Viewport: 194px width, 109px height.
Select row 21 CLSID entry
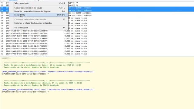pyautogui.click(x=97, y=54)
